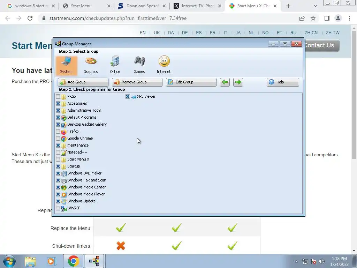Check the Google Chrome checkbox
357x268 pixels.
pos(58,138)
